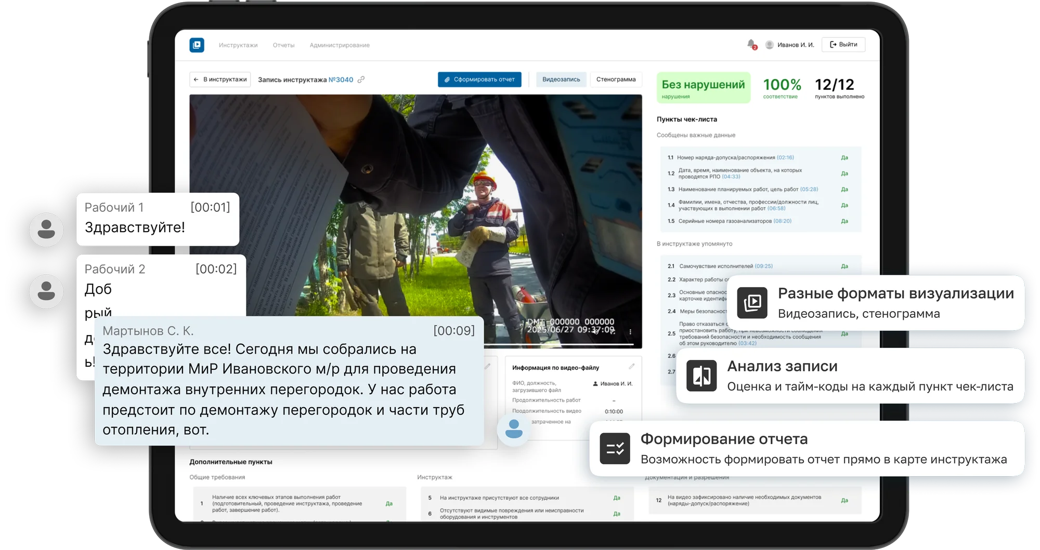Open the Инструктажи menu
Screen dimensions: 1040x550
coord(238,45)
